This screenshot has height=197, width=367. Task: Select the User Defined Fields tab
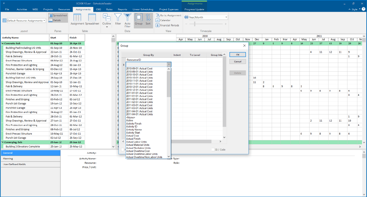coord(30,164)
